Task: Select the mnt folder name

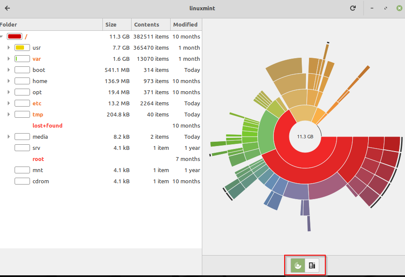Action: click(x=38, y=170)
